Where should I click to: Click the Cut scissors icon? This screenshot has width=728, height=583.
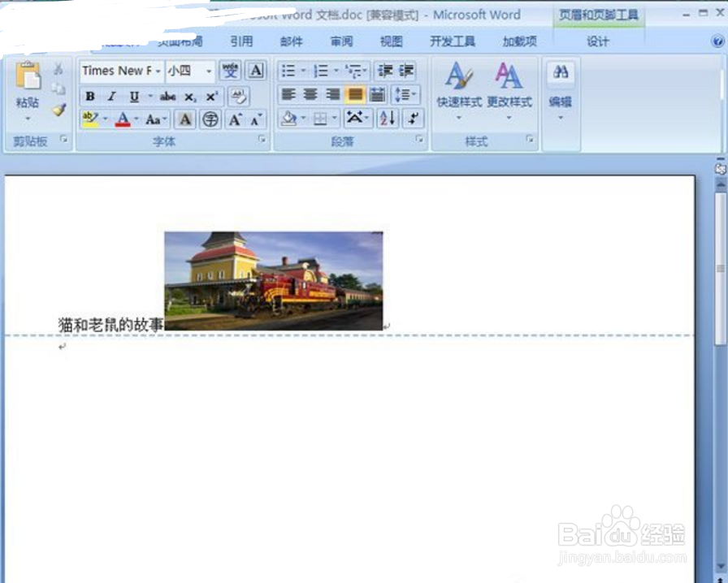tap(58, 70)
